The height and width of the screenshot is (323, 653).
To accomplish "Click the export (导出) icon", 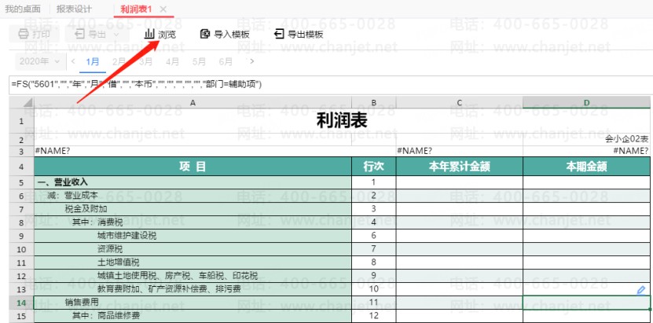I will (x=79, y=35).
